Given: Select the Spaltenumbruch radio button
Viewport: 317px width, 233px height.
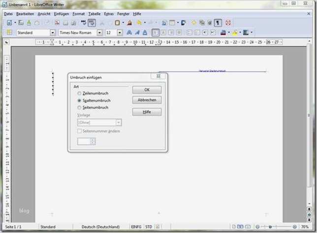Looking at the screenshot, I should pyautogui.click(x=79, y=100).
